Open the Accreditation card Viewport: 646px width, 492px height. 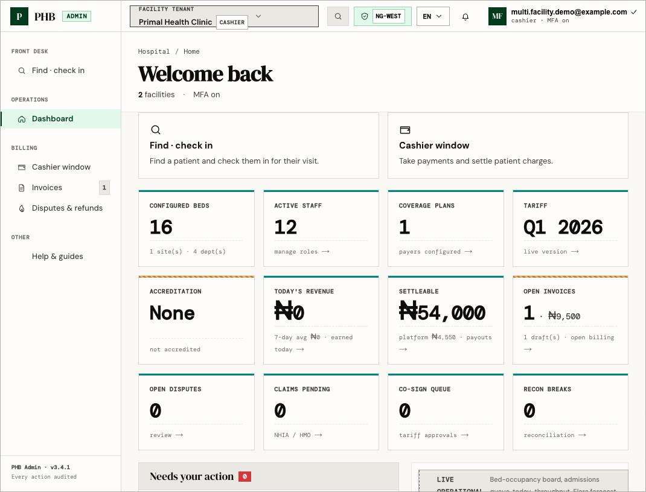[x=197, y=320]
